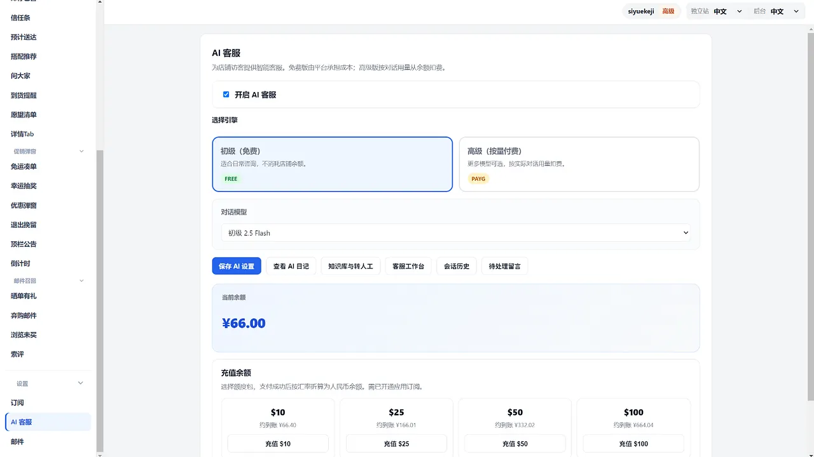The width and height of the screenshot is (814, 457).
Task: Click the 充值 $50 button
Action: 515,444
